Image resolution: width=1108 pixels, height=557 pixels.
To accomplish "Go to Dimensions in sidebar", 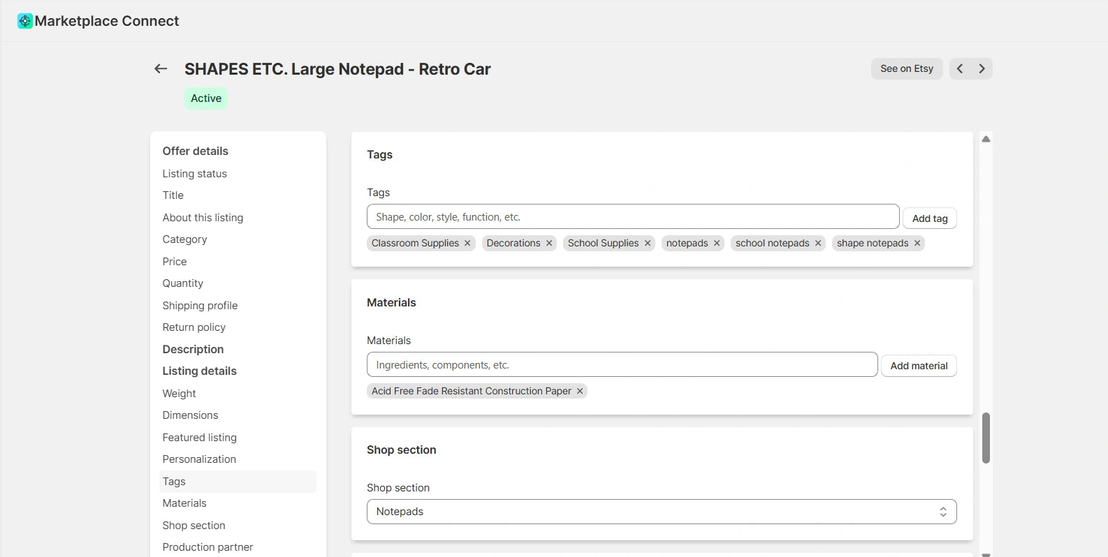I will click(191, 415).
